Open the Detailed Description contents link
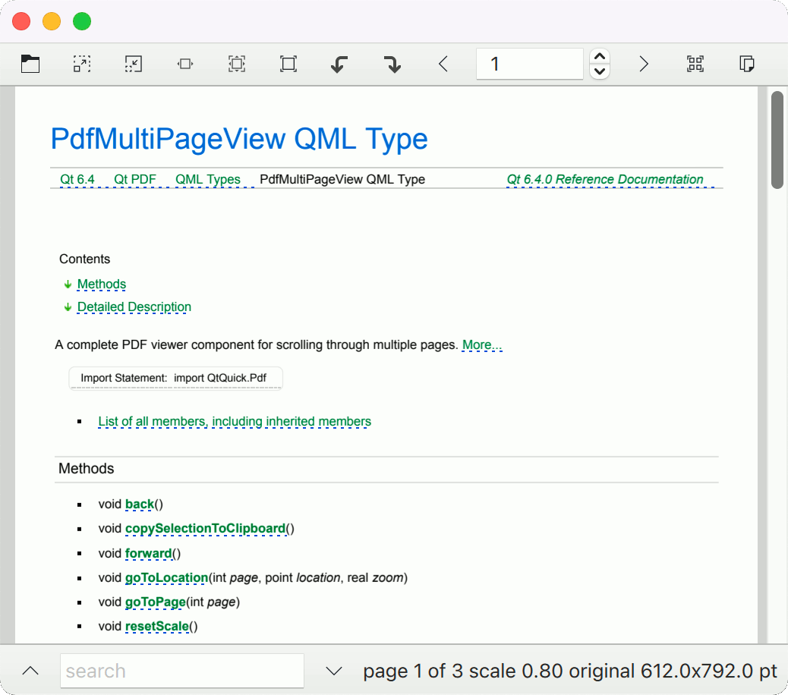This screenshot has height=695, width=788. click(134, 307)
